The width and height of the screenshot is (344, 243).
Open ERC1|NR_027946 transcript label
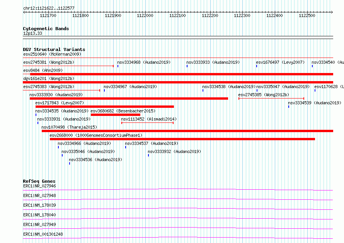39,186
